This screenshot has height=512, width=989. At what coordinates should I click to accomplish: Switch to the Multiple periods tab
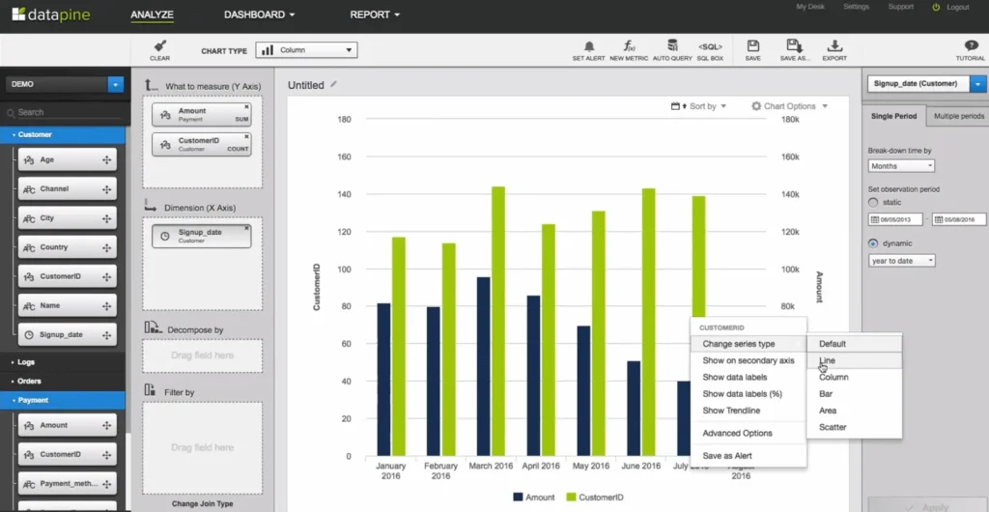click(x=958, y=116)
